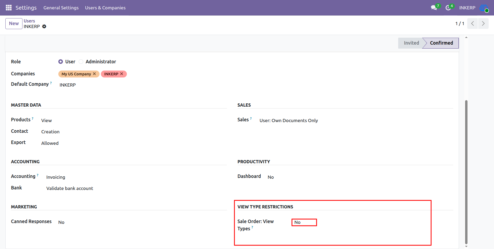The width and height of the screenshot is (494, 249).
Task: Click the scrollbar up arrow
Action: [466, 37]
